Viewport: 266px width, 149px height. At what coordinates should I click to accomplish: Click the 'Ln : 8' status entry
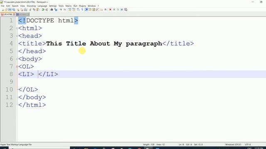point(181,144)
